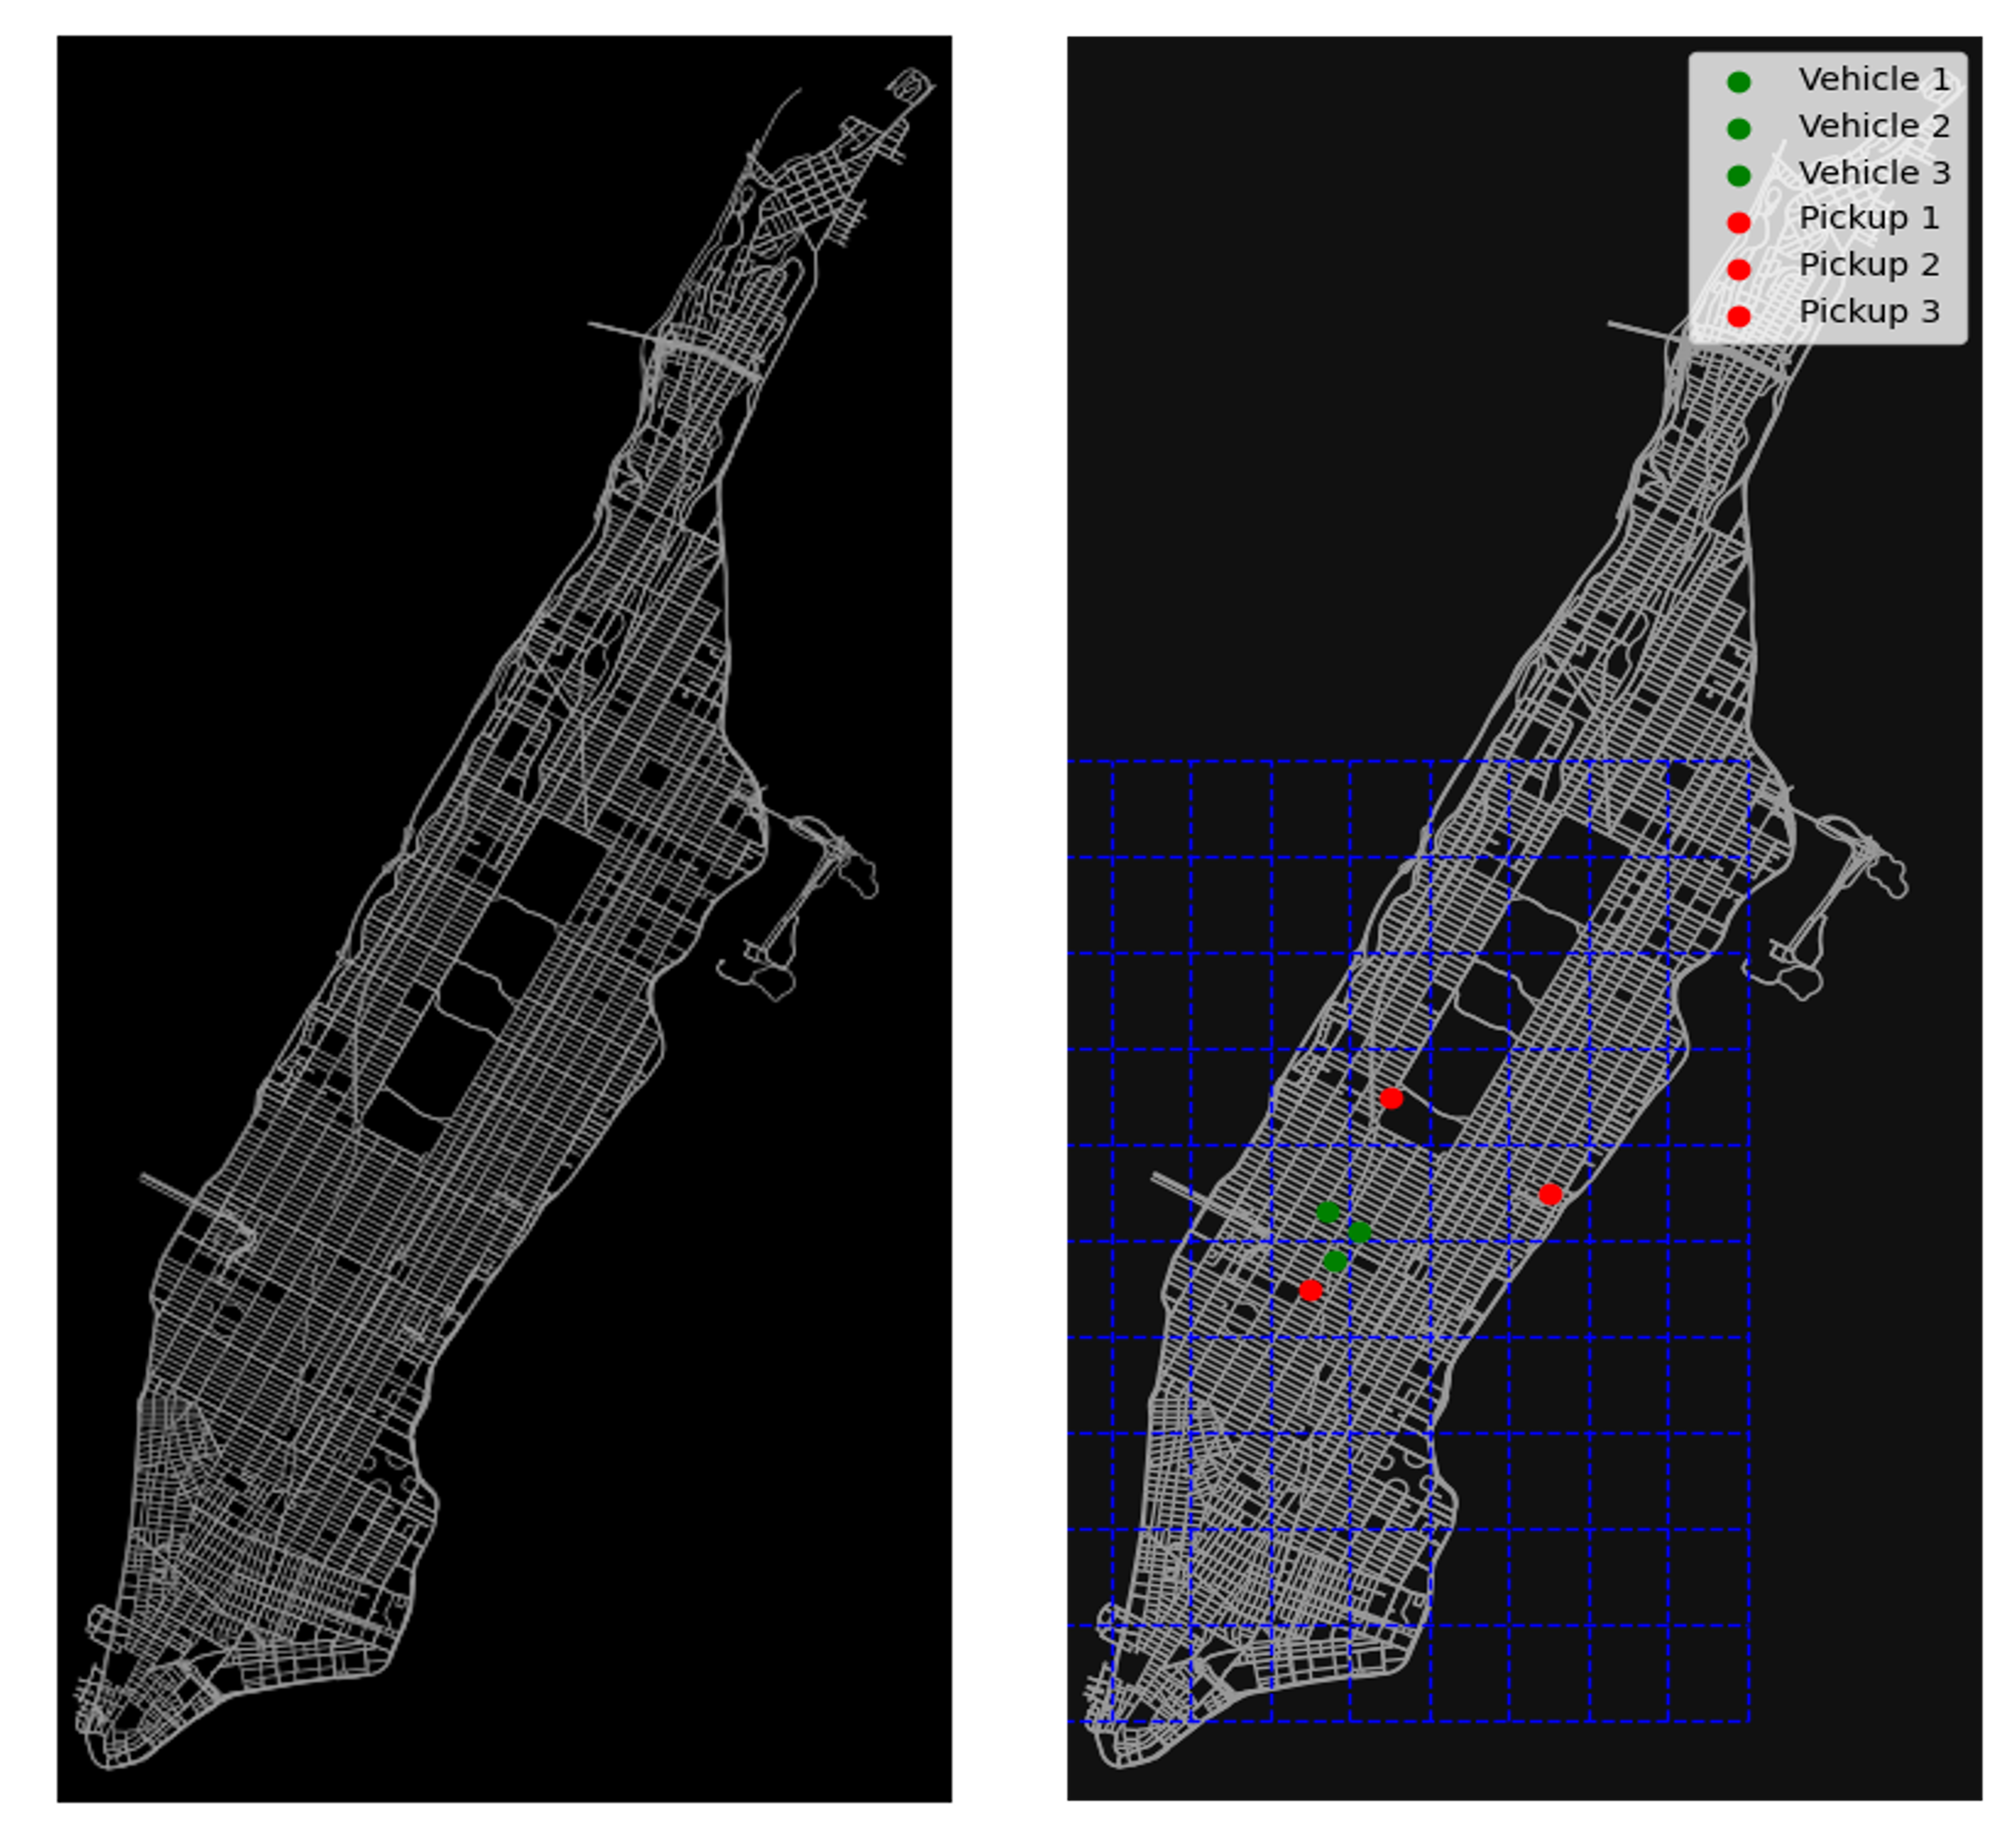
Task: Click the green marker beside Vehicle 2 in legend
Action: (1738, 128)
